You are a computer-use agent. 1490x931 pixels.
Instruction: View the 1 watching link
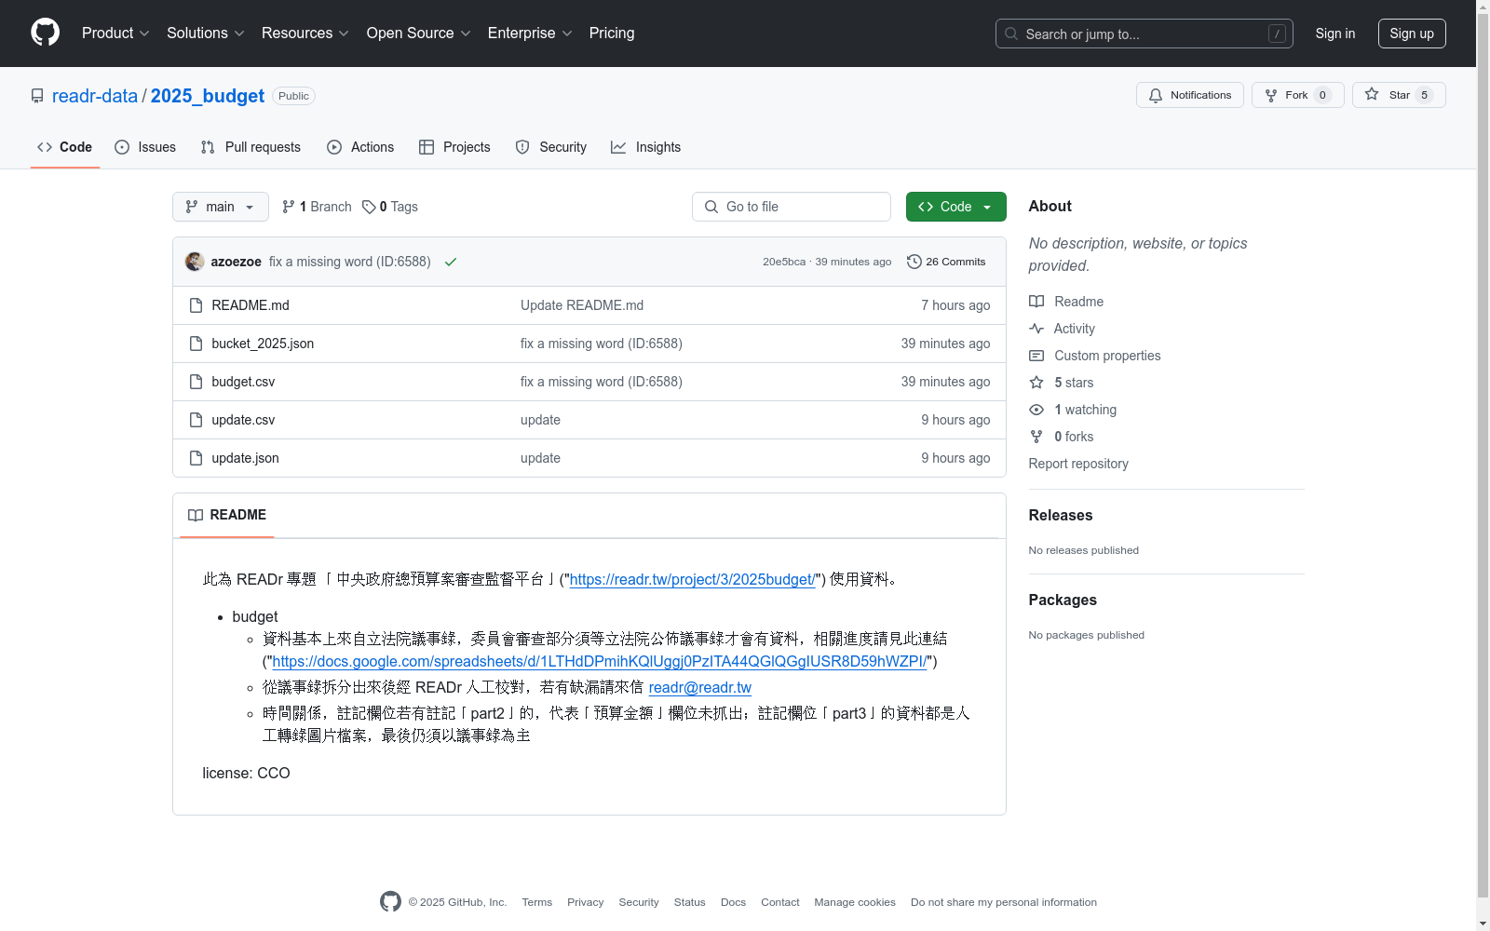(x=1073, y=410)
